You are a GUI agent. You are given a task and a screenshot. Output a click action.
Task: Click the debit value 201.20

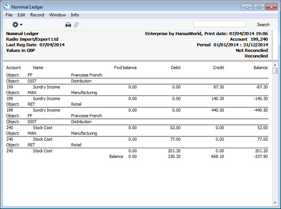click(174, 151)
